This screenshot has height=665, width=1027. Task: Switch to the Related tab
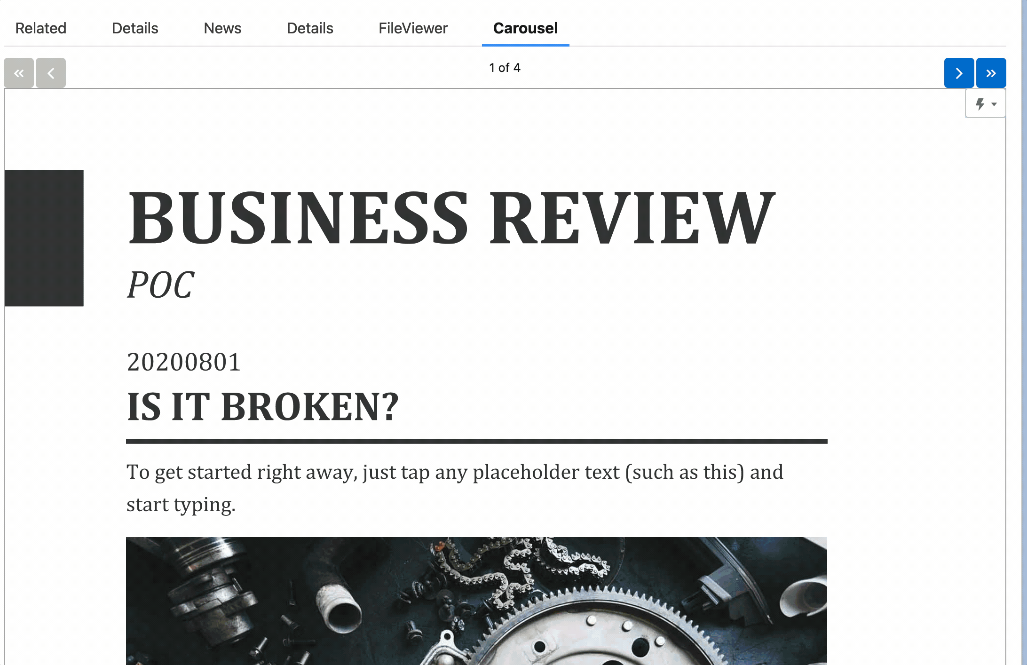click(x=40, y=29)
